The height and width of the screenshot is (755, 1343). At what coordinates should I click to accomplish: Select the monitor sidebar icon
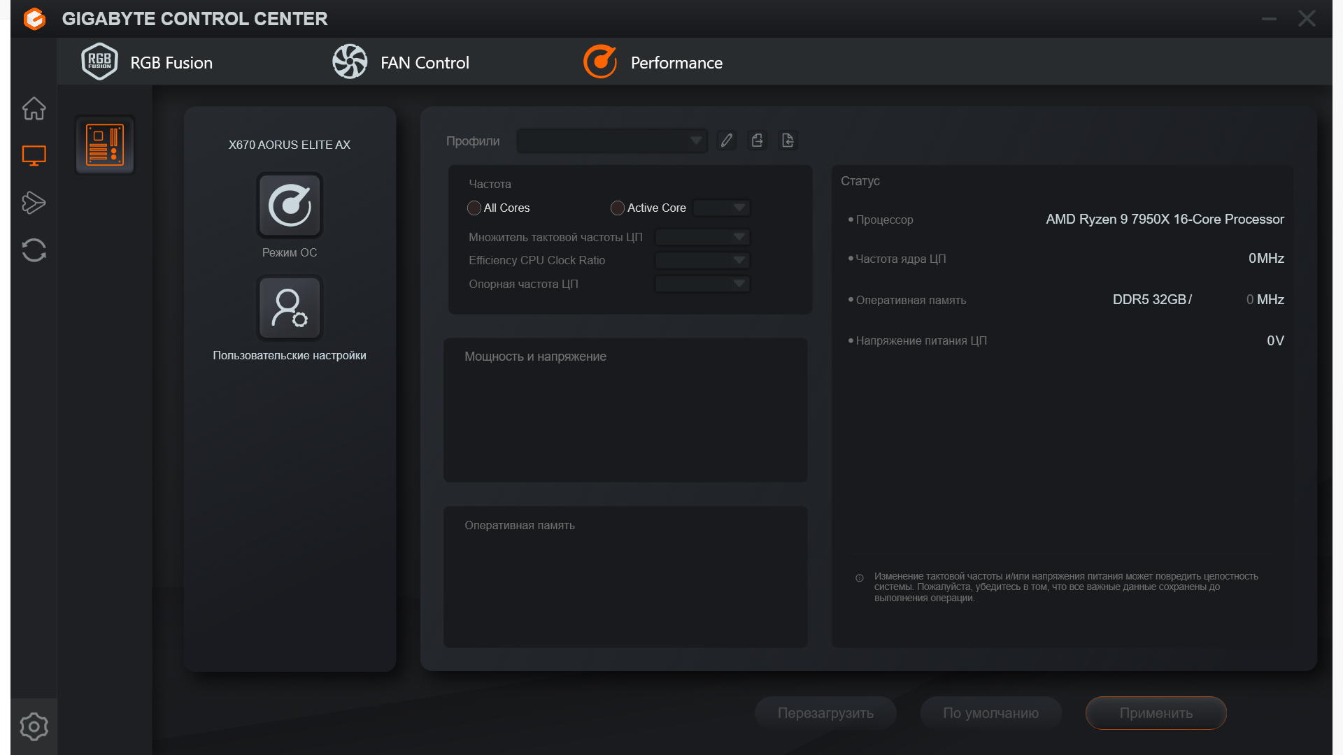pos(34,155)
